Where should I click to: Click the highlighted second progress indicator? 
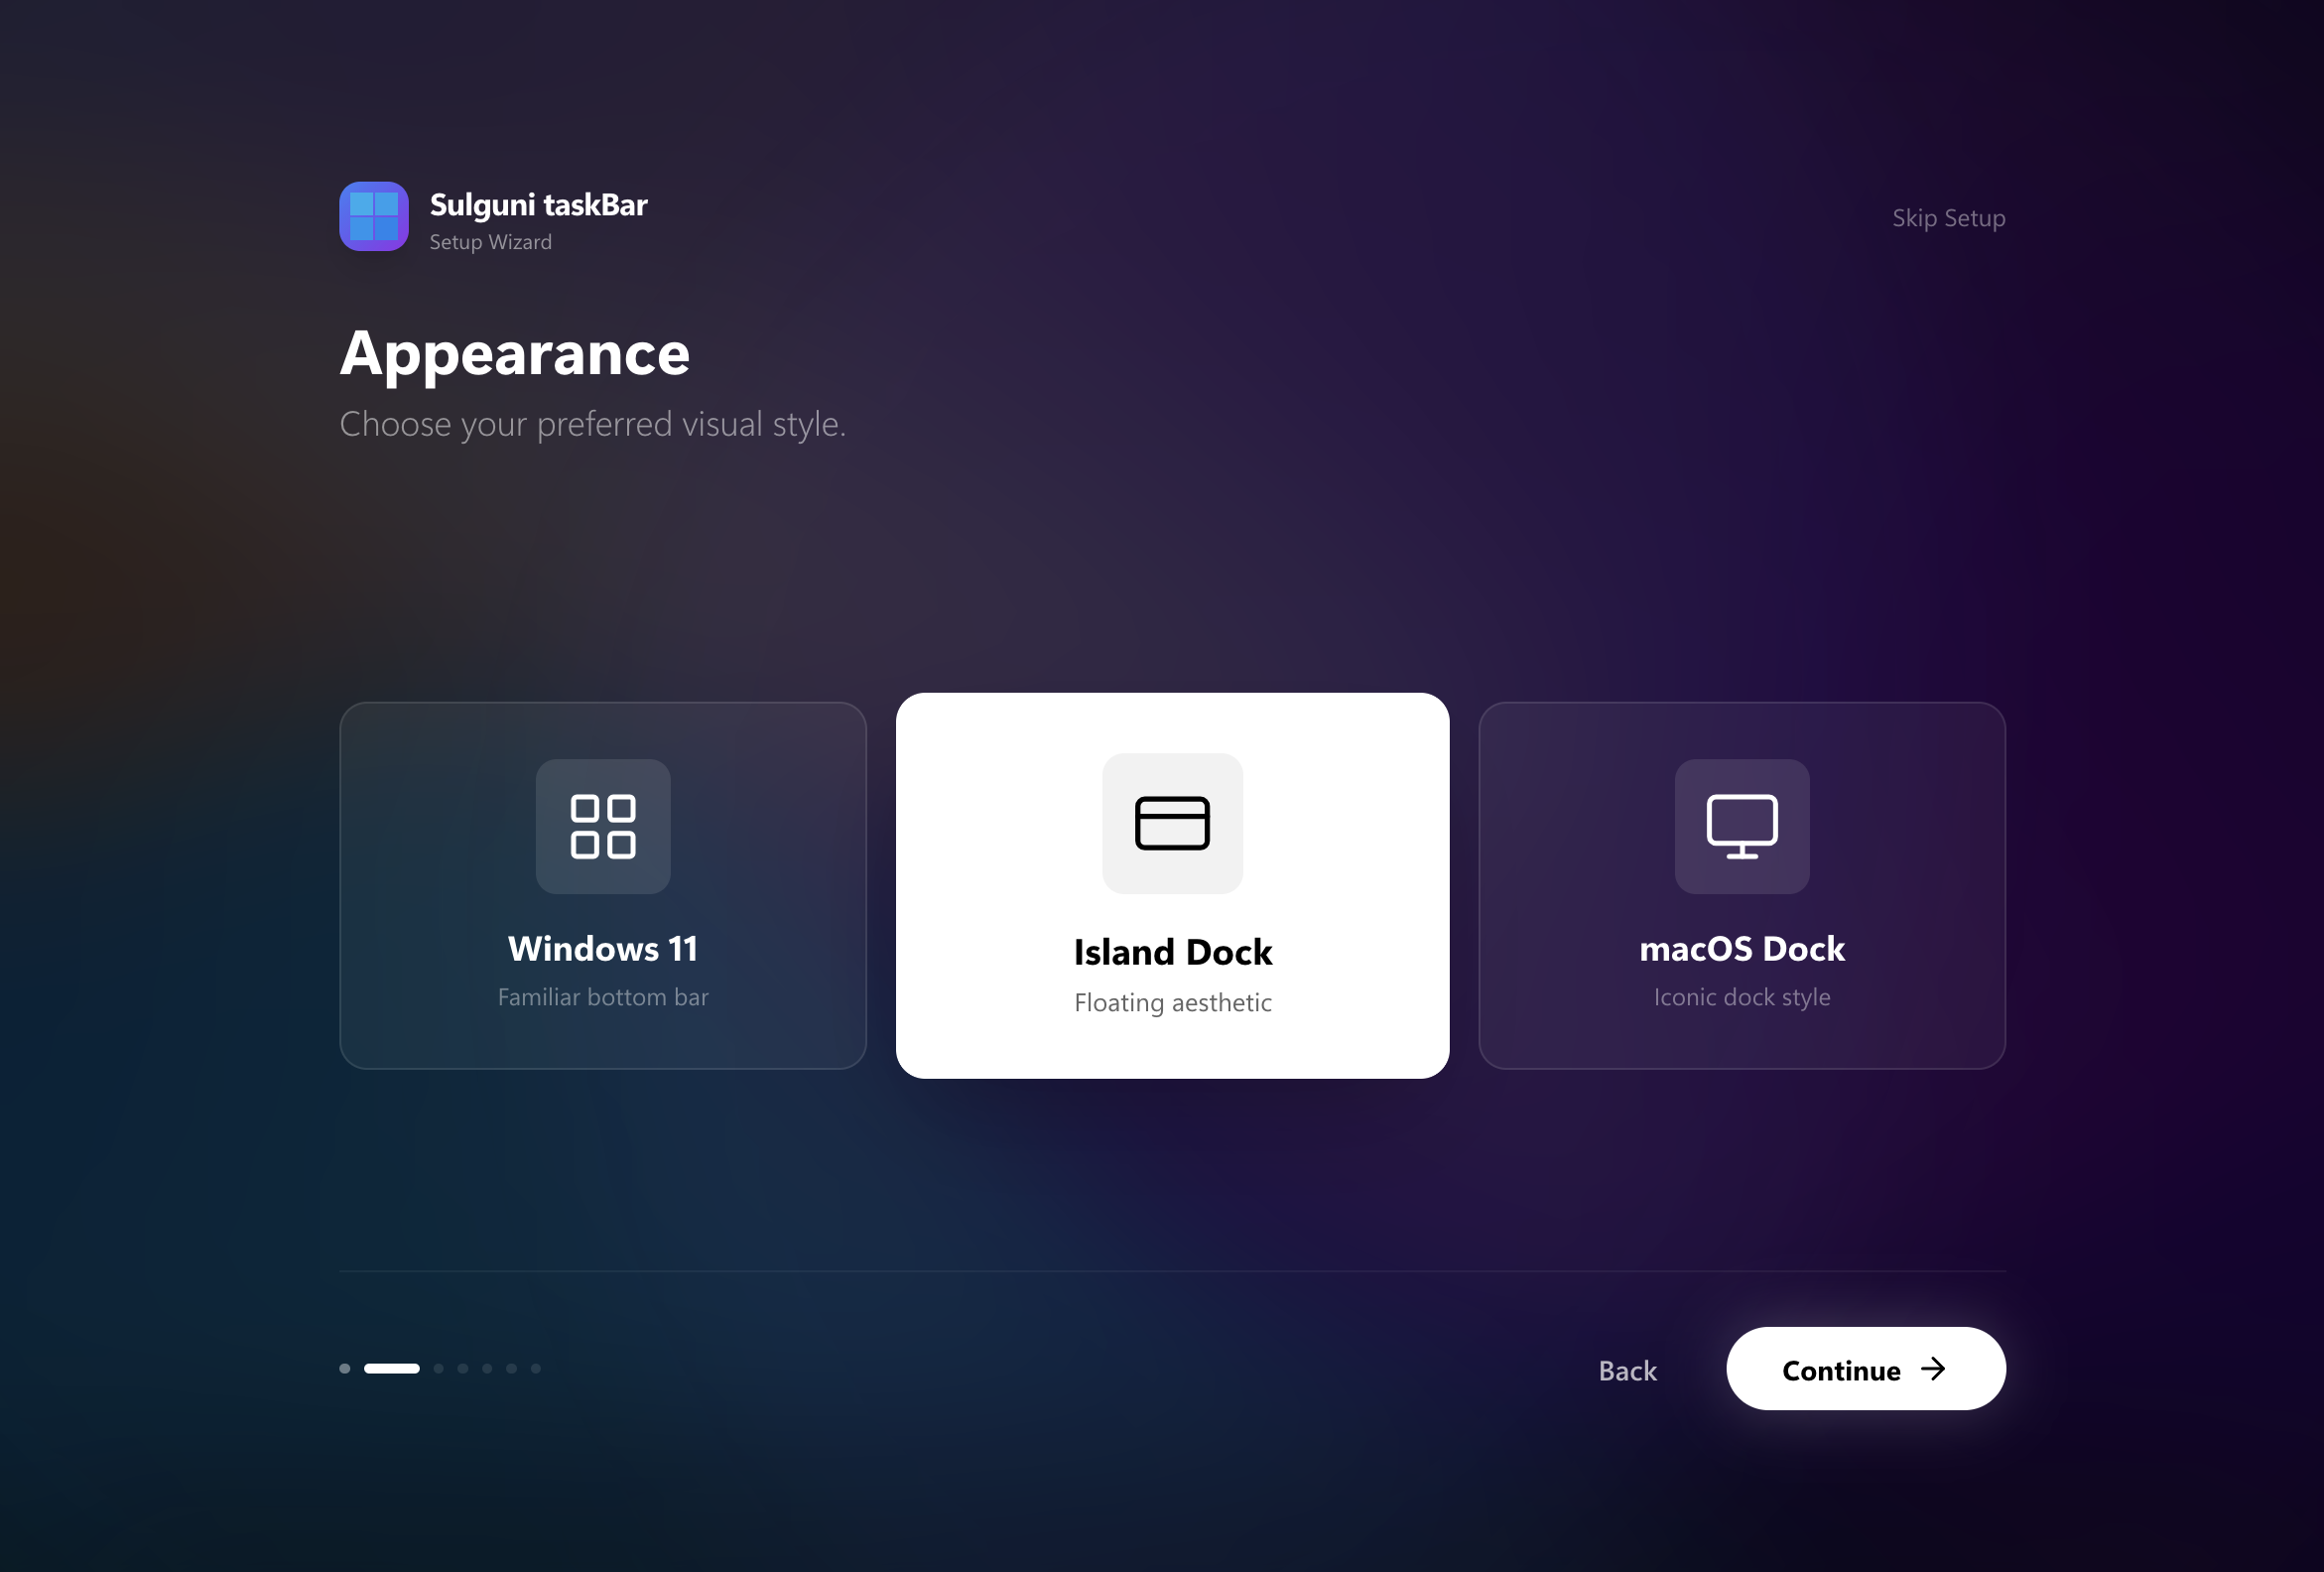[x=391, y=1369]
